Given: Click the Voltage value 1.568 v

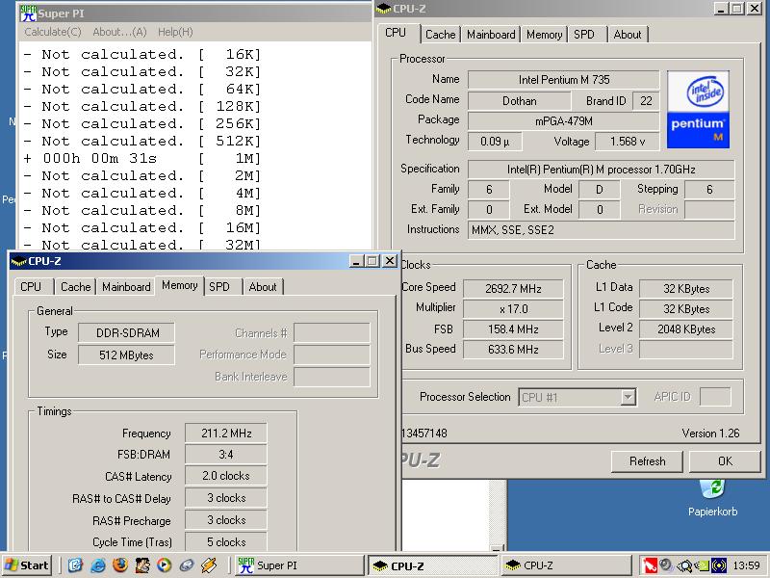Looking at the screenshot, I should point(628,142).
